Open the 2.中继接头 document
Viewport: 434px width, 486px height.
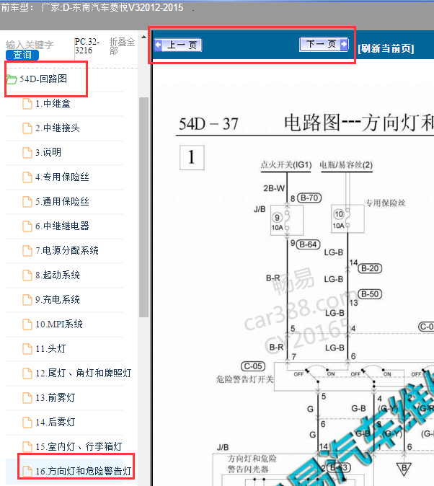(x=58, y=128)
